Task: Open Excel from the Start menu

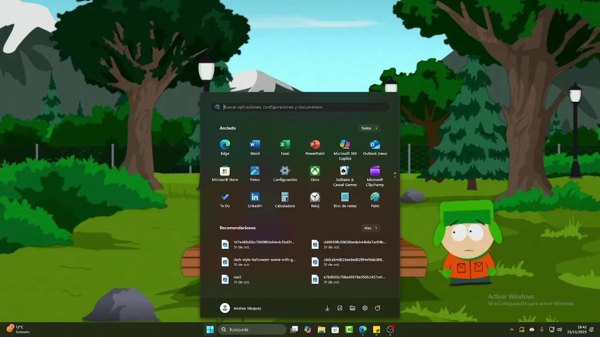Action: (285, 147)
